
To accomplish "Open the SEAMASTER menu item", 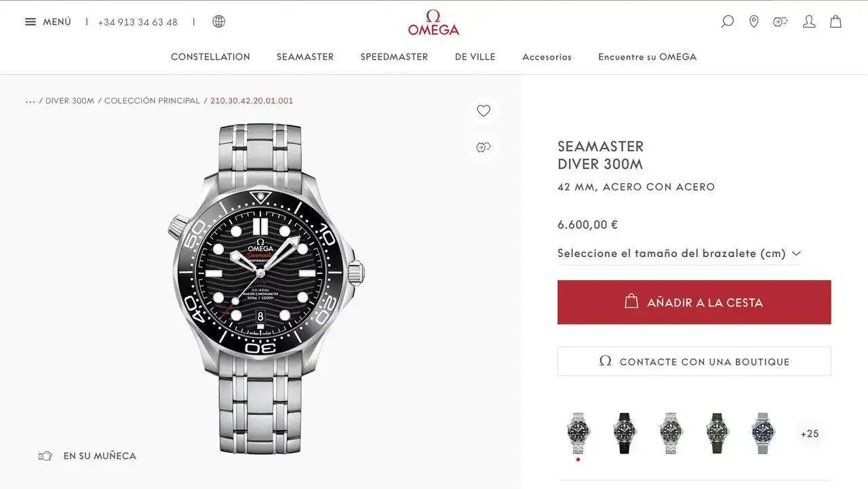I will pos(305,57).
